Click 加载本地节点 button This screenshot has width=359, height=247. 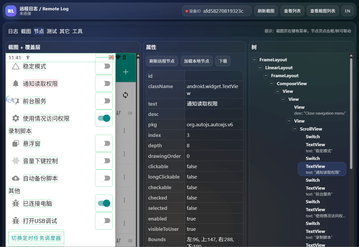[x=197, y=61]
